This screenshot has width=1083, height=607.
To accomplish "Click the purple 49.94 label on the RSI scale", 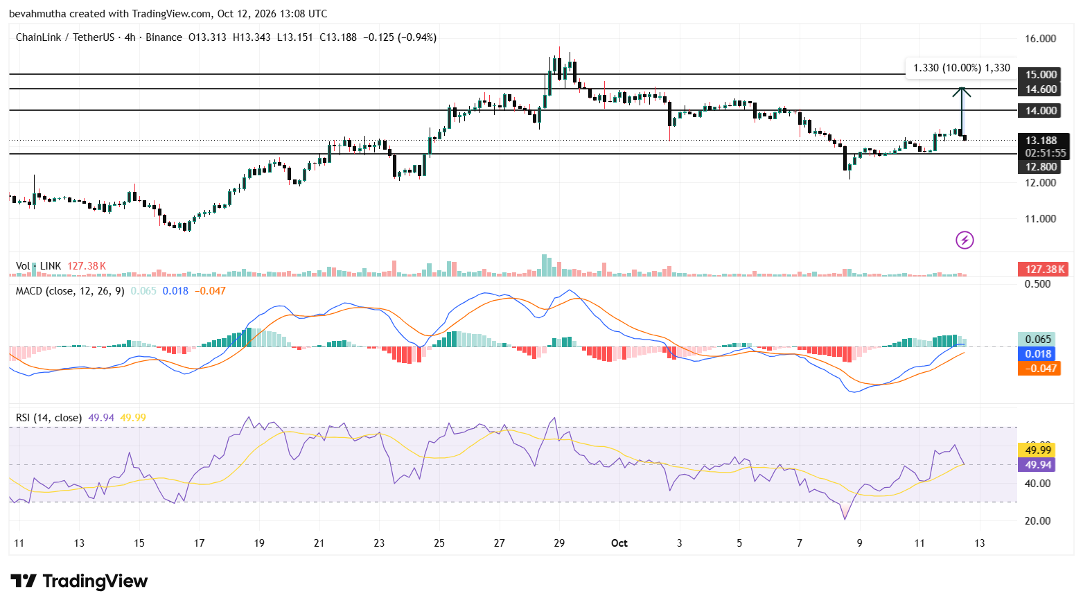I will (1037, 465).
